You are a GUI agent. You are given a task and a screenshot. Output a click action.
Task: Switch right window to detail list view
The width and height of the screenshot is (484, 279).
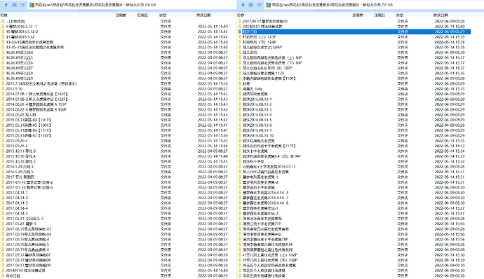pos(259,5)
